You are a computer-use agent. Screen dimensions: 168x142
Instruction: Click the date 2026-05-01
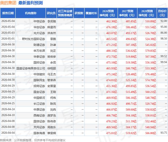(8, 39)
